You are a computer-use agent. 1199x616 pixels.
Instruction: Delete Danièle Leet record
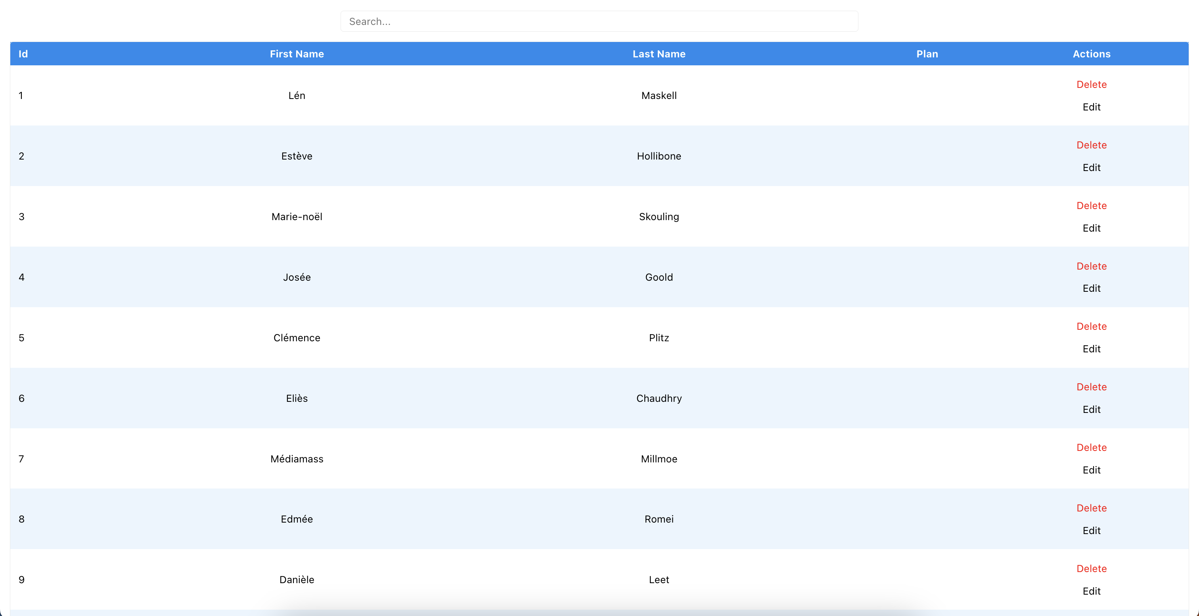click(x=1091, y=568)
